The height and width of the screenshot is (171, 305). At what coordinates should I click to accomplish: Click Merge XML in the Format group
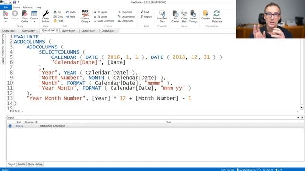click(x=126, y=21)
